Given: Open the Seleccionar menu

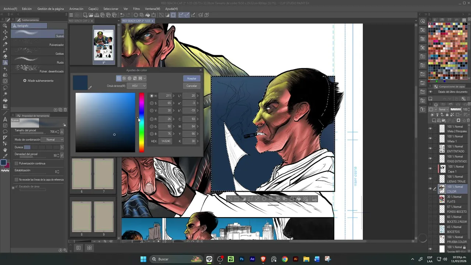Looking at the screenshot, I should [x=111, y=8].
